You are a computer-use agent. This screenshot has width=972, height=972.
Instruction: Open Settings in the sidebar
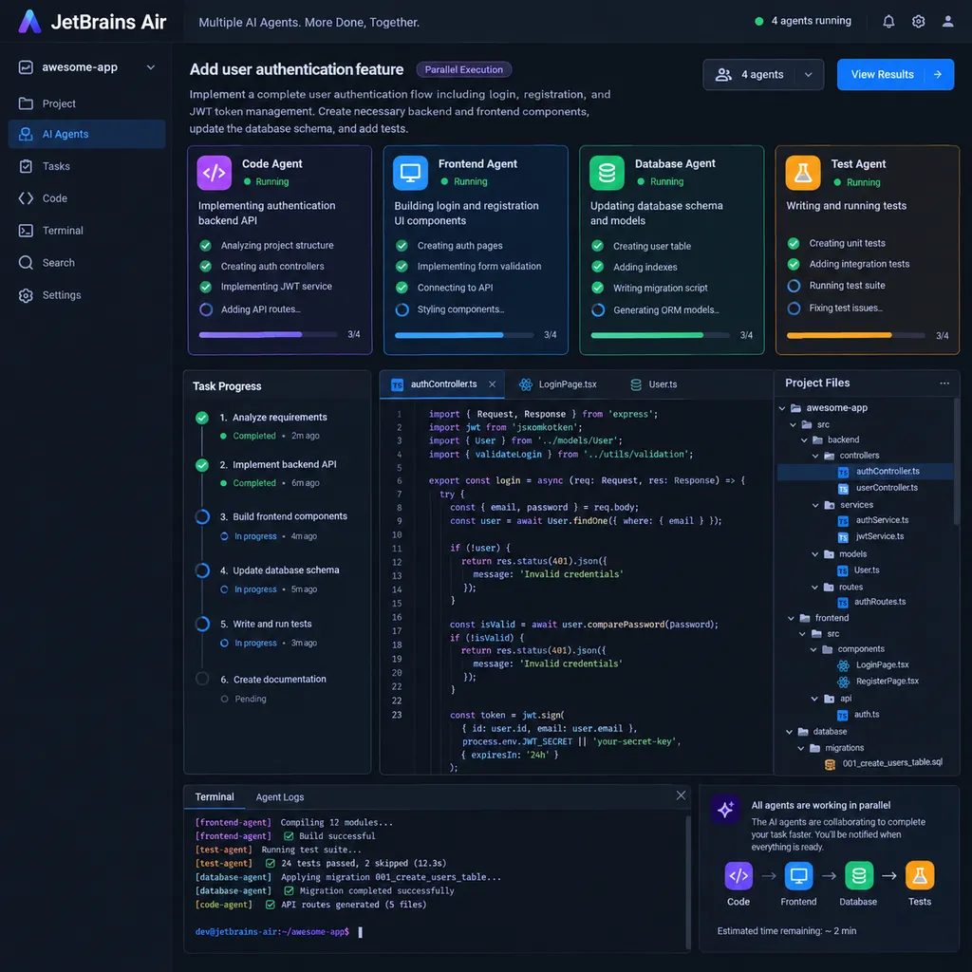(86, 295)
